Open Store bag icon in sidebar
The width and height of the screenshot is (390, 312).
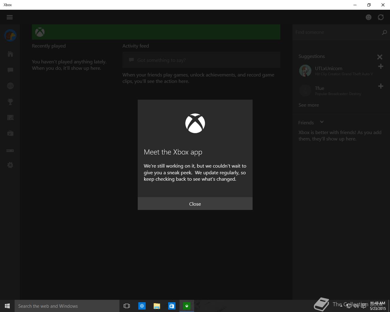point(10,133)
